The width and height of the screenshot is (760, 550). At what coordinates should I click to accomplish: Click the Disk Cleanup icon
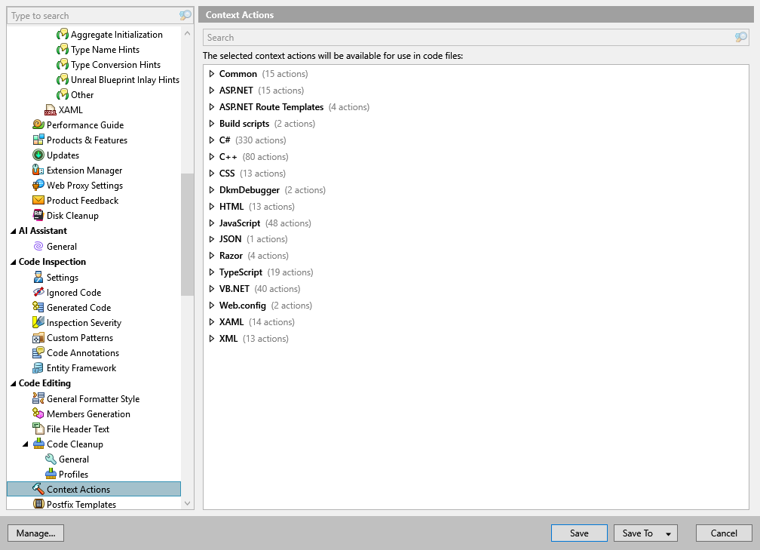38,215
